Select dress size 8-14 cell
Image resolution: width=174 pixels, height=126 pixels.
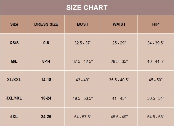click(46, 61)
